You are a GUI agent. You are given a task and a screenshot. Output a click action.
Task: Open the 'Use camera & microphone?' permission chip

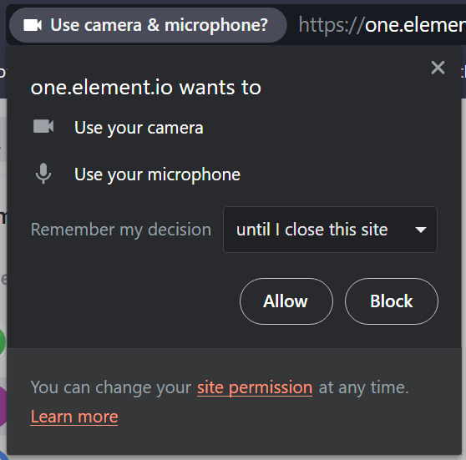point(148,25)
